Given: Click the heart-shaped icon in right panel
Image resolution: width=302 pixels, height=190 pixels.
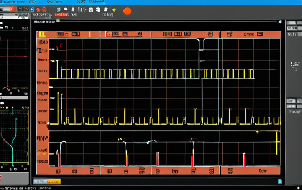Looking at the screenshot, I should [x=296, y=70].
